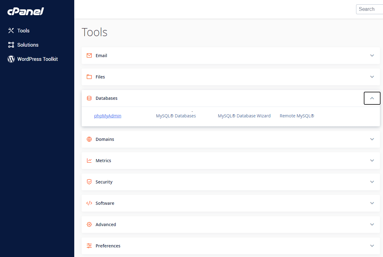Expand the Advanced section chevron

372,225
